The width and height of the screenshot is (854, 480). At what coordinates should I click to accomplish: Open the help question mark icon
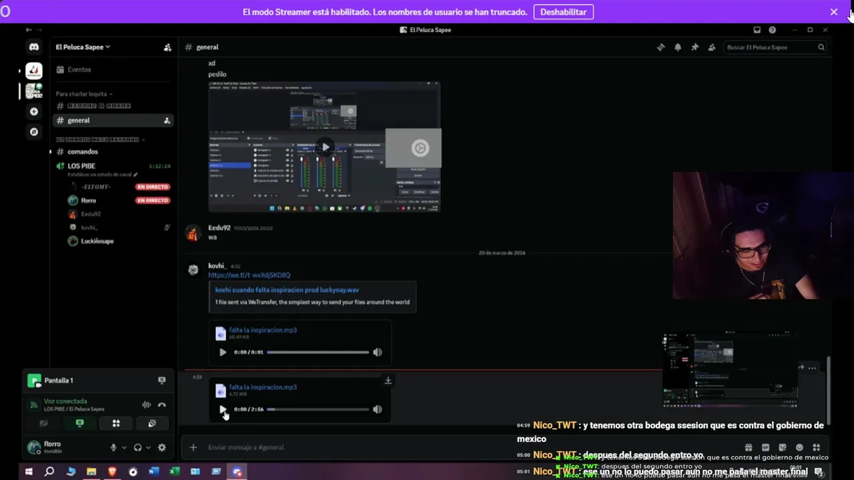(772, 30)
